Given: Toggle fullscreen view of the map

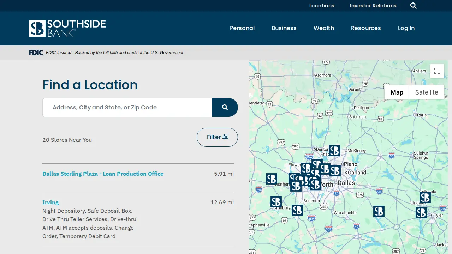Looking at the screenshot, I should [x=437, y=71].
